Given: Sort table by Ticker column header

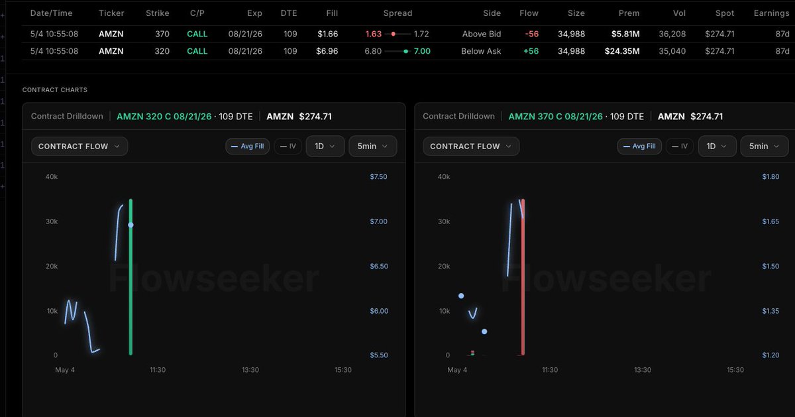Looking at the screenshot, I should (x=111, y=13).
